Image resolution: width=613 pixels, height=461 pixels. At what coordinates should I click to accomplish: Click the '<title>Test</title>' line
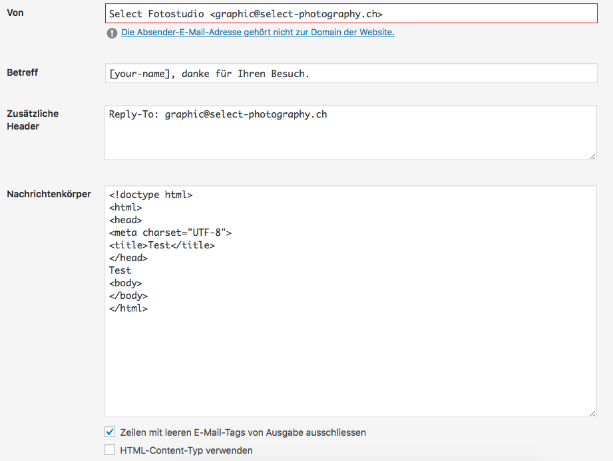pyautogui.click(x=162, y=245)
